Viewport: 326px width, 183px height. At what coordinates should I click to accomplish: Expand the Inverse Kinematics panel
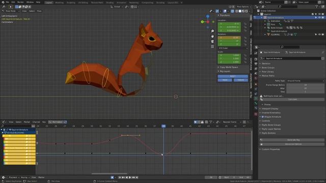pos(271,113)
